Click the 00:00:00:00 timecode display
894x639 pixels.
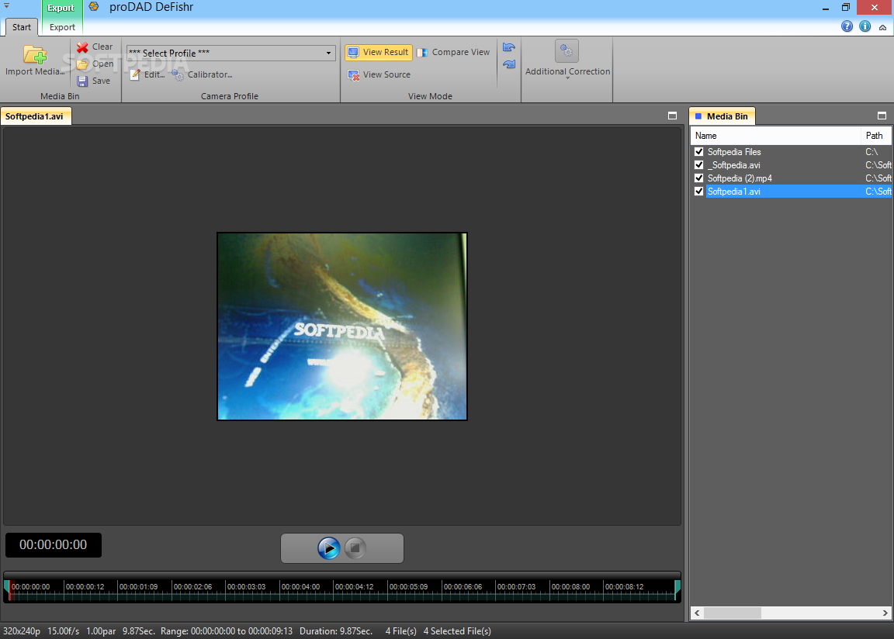(54, 545)
